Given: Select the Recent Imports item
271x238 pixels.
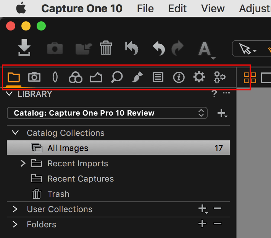Looking at the screenshot, I should [78, 163].
